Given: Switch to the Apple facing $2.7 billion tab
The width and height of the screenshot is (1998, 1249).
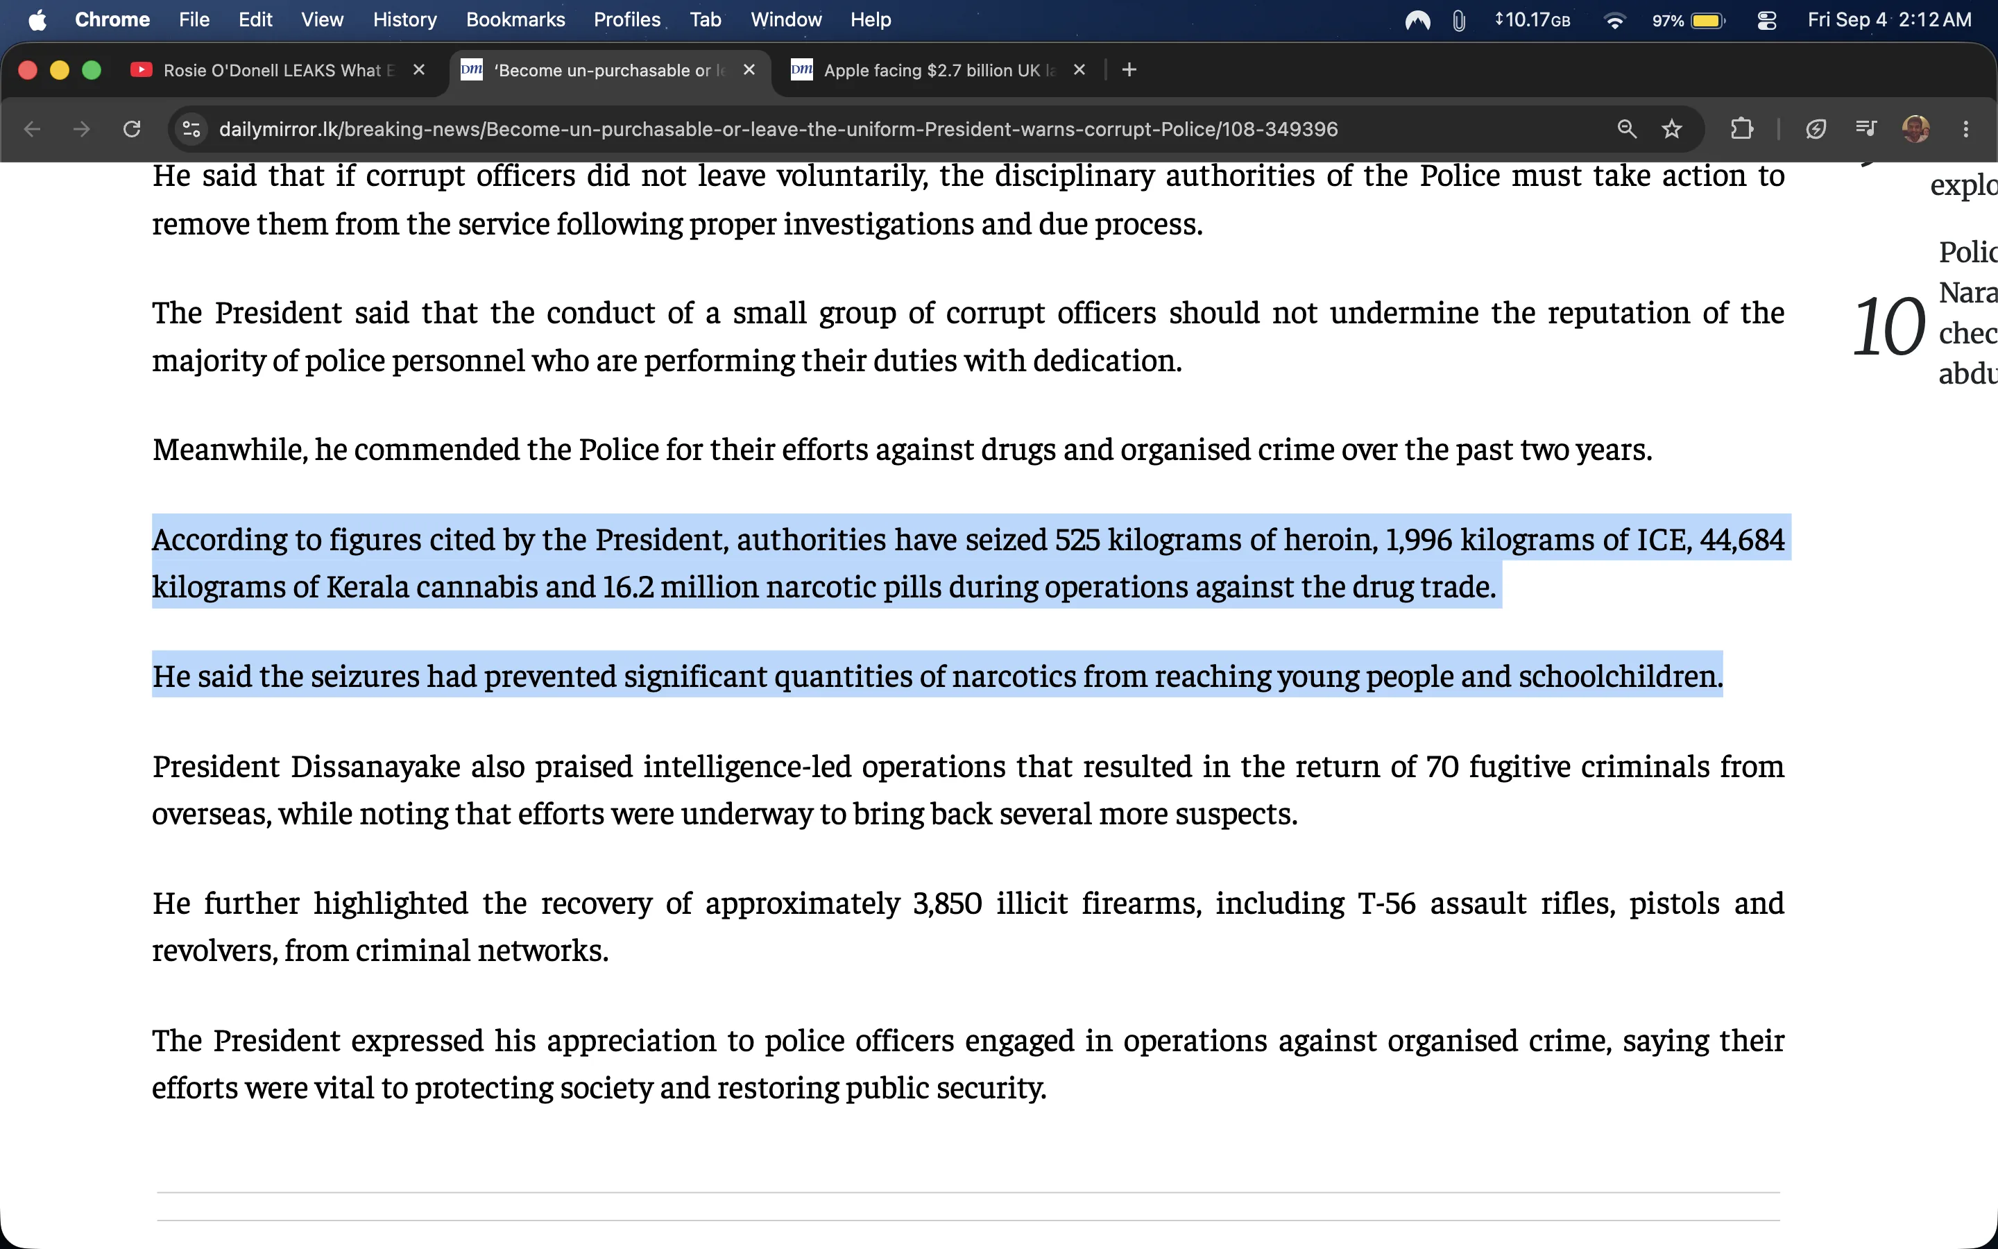Looking at the screenshot, I should 939,70.
